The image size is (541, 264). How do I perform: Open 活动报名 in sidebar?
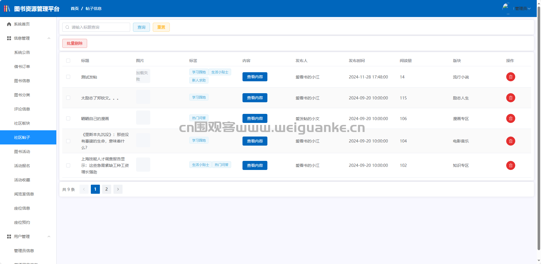(x=28, y=166)
